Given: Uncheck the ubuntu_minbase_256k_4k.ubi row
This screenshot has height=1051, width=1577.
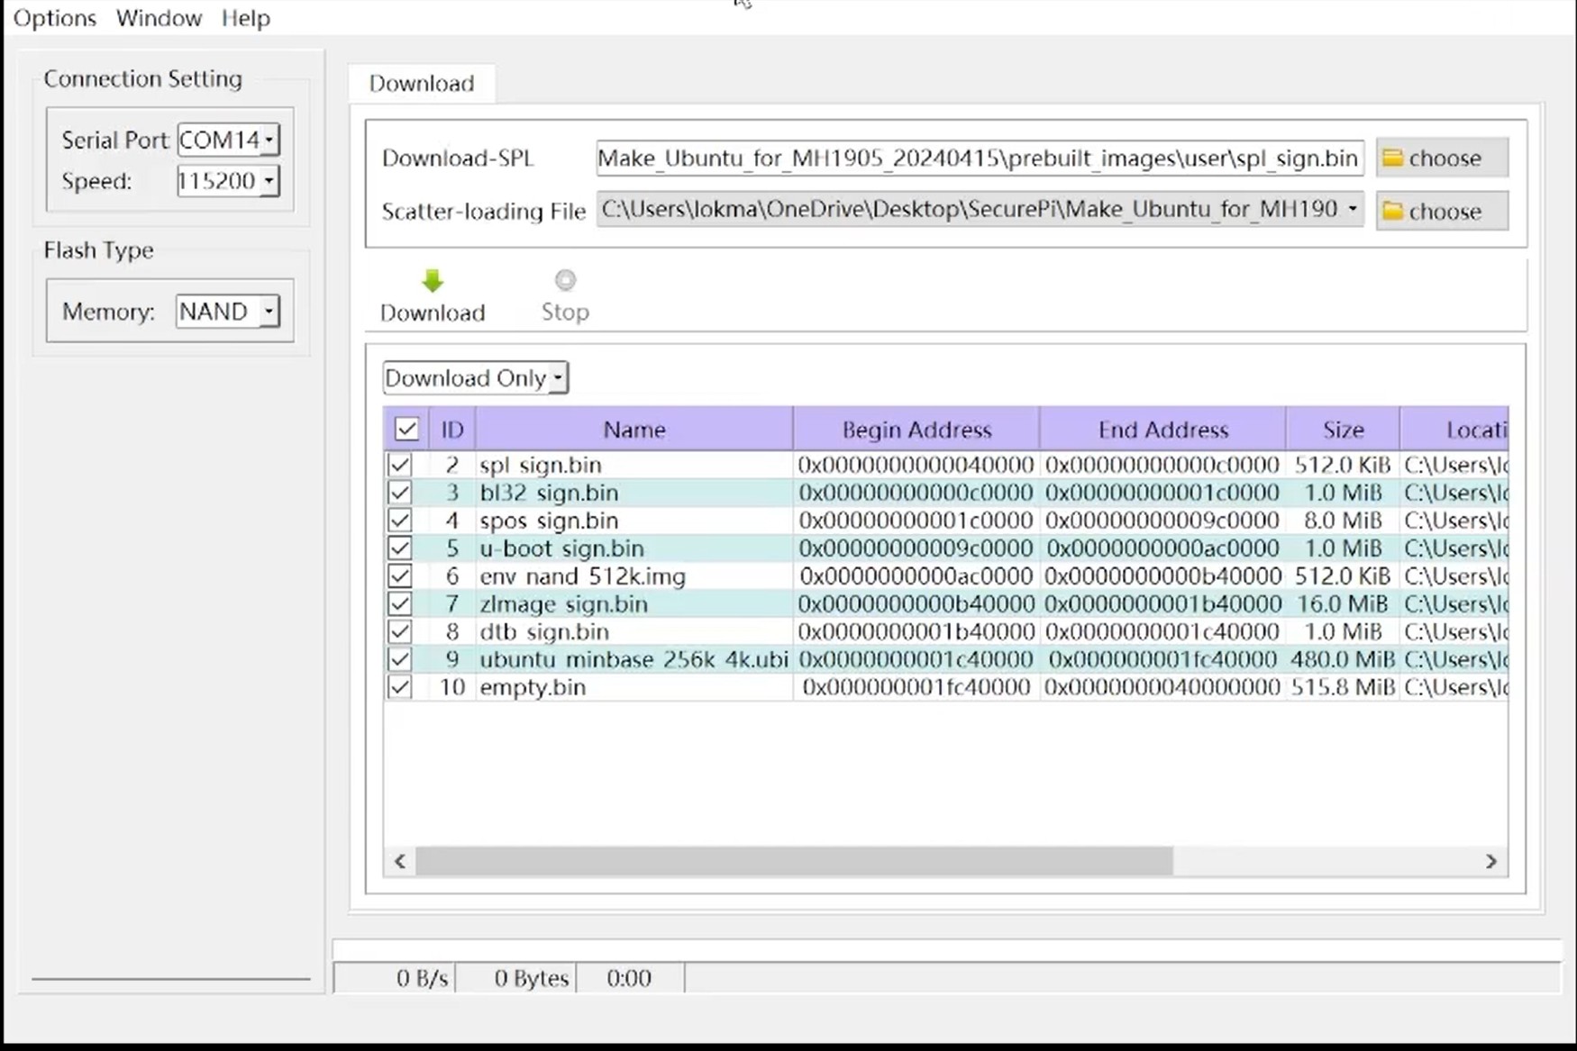Looking at the screenshot, I should tap(400, 659).
